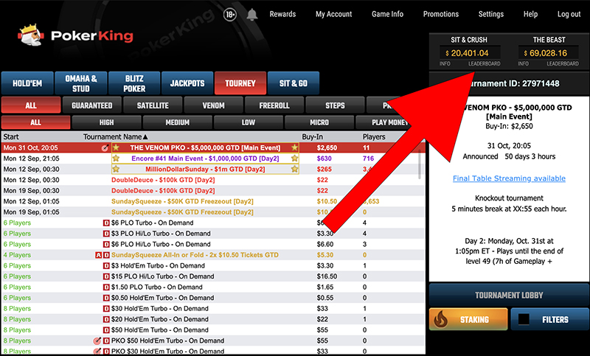The height and width of the screenshot is (356, 590).
Task: Switch to SIT & GO tab
Action: point(294,83)
